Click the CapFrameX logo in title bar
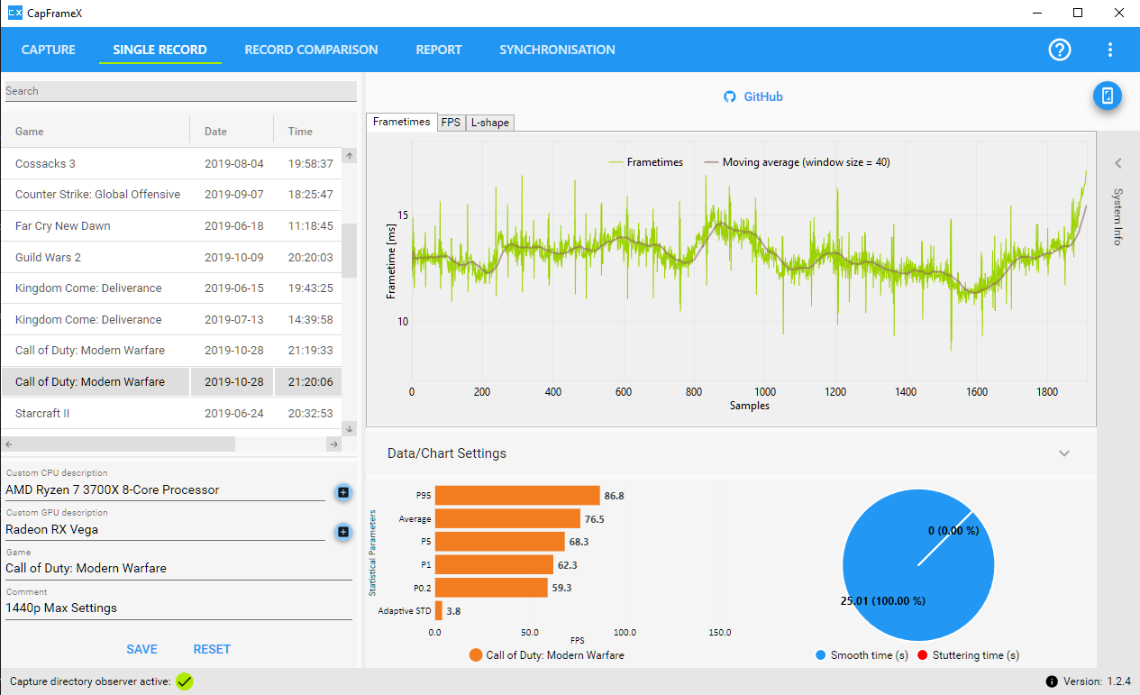This screenshot has width=1140, height=695. pyautogui.click(x=14, y=14)
